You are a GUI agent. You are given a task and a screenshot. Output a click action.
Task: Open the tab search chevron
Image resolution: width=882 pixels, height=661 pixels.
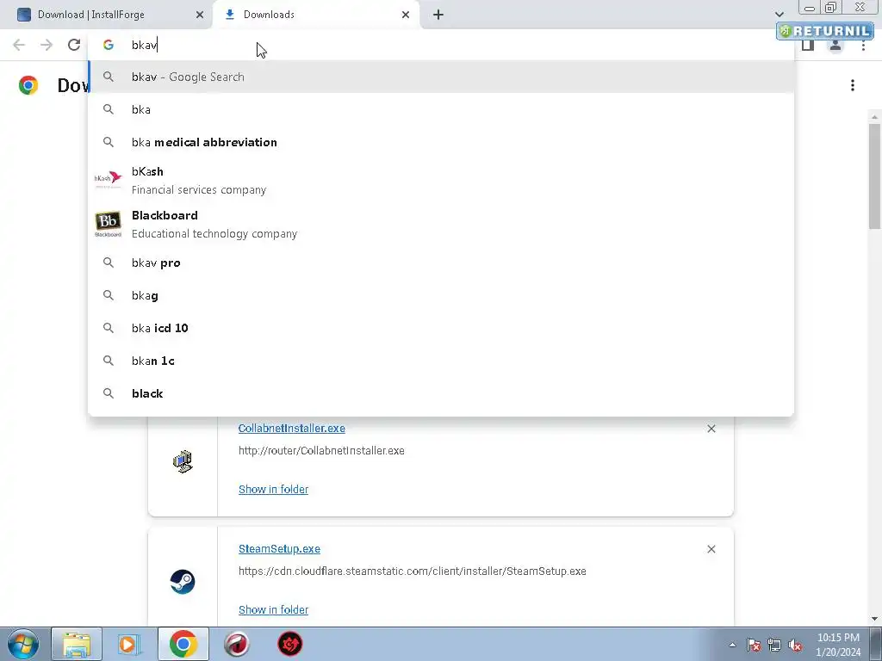779,15
